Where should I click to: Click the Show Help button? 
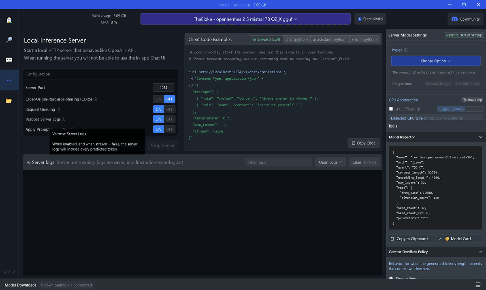pyautogui.click(x=472, y=100)
